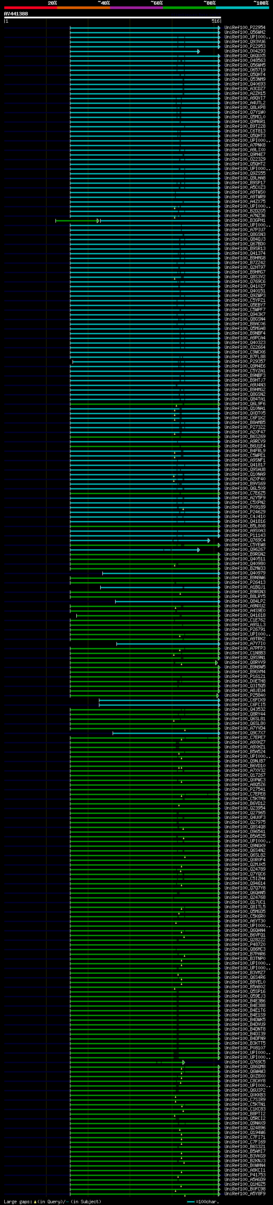273x1205 pixels.
Task: Select hit label UniRef100_B3GPH1
Action: [245, 220]
